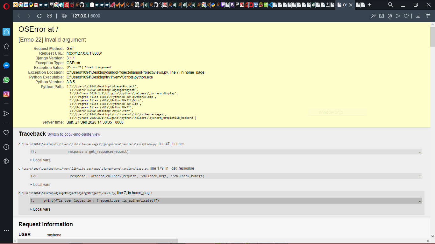Open Messenger in the Opera sidebar
This screenshot has width=435, height=244.
click(6, 65)
